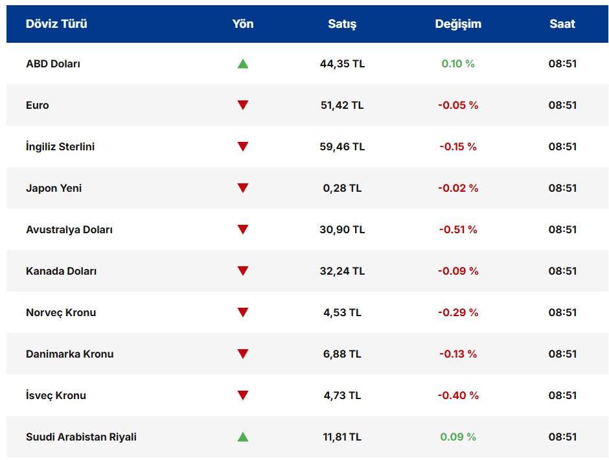Click the down arrow for Avustralya Doları
609x460 pixels.
243,229
